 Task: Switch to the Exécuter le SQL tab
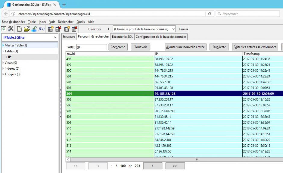point(122,37)
